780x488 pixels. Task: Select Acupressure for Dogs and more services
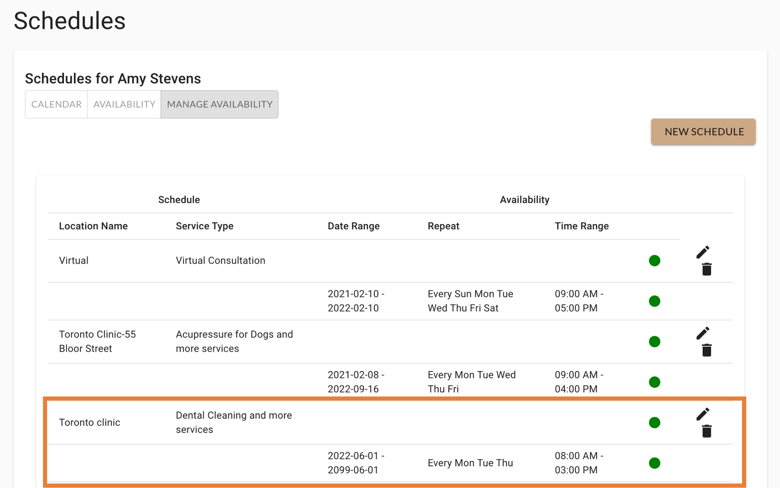[234, 341]
